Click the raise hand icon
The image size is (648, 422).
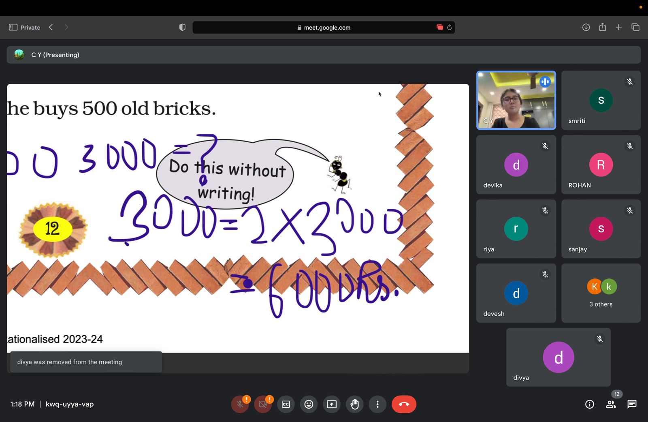(355, 404)
